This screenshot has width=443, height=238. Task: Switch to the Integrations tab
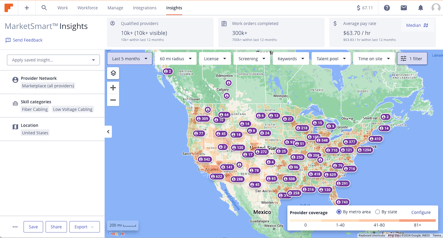(145, 8)
